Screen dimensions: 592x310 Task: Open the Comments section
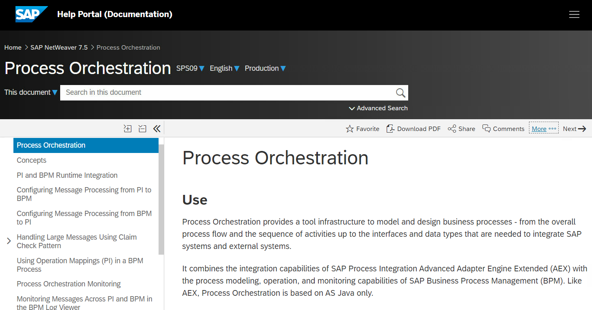(503, 129)
